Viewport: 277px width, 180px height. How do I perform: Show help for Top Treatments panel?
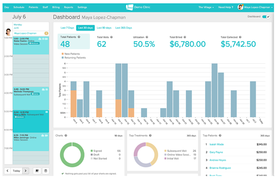tap(150, 135)
